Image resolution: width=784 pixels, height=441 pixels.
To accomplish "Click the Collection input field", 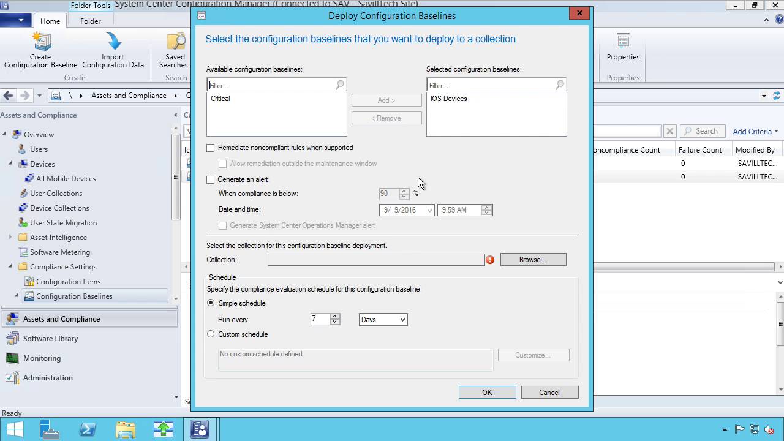I will 375,260.
